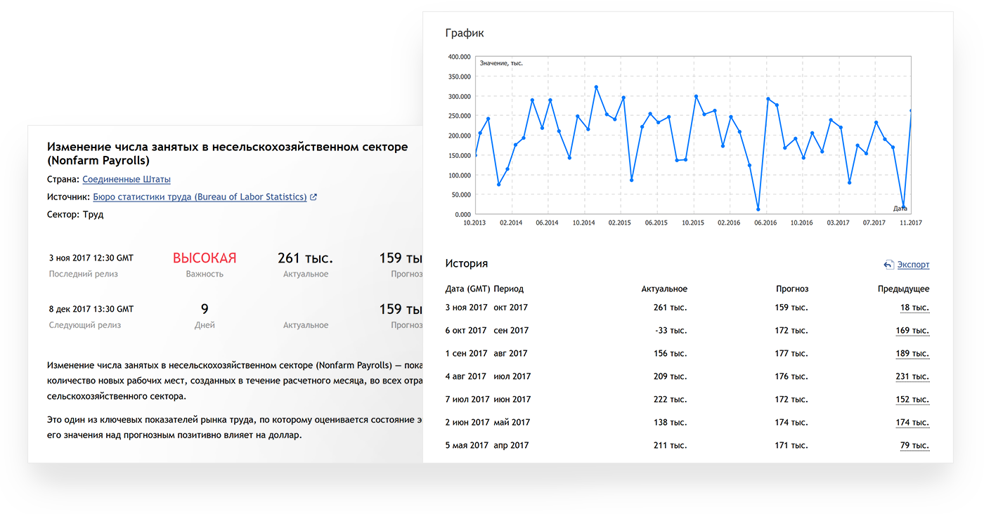Click the Прогноз column header in history table
984x514 pixels.
click(x=792, y=289)
